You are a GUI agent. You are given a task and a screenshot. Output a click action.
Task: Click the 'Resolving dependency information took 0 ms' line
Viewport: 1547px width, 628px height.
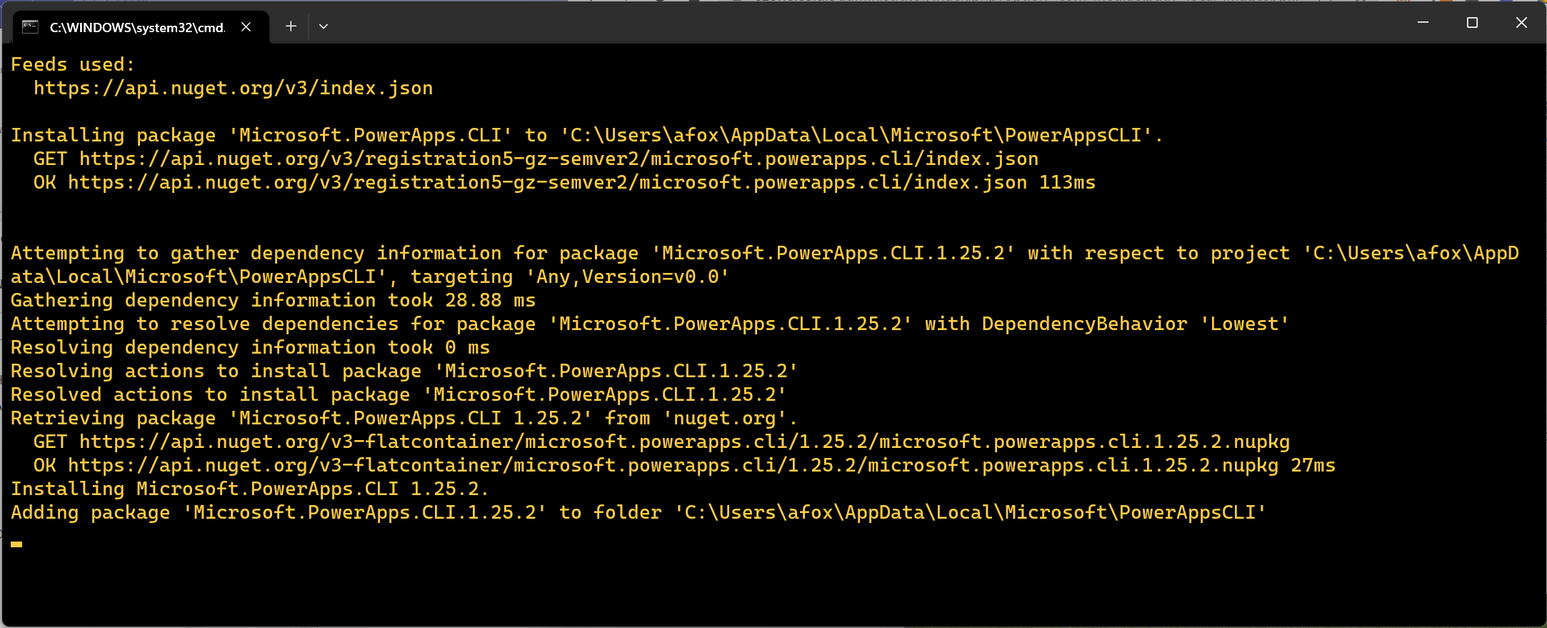tap(250, 348)
